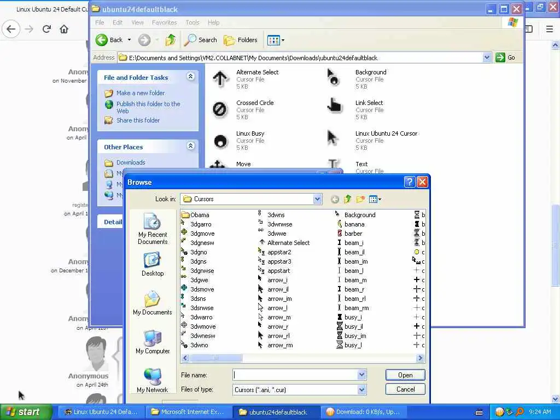Select the busy_im cursor file
Image resolution: width=560 pixels, height=420 pixels.
click(x=352, y=336)
